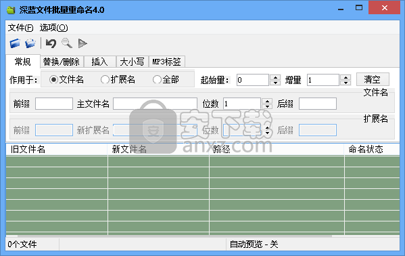Image resolution: width=405 pixels, height=256 pixels.
Task: Decrease 增量 with the down arrow
Action: (346, 83)
